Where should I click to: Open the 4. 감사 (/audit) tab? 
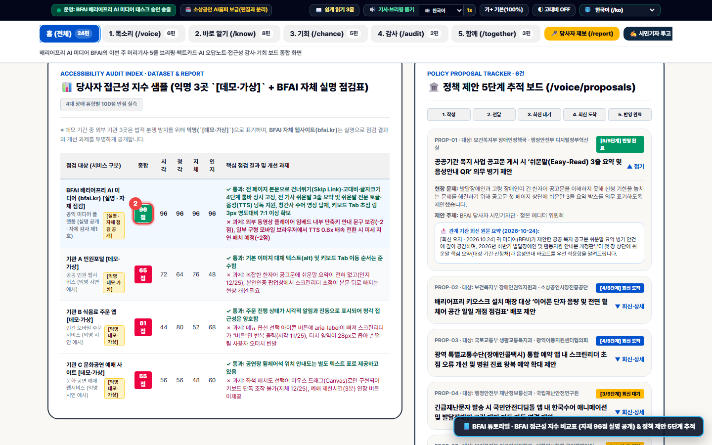pyautogui.click(x=409, y=34)
